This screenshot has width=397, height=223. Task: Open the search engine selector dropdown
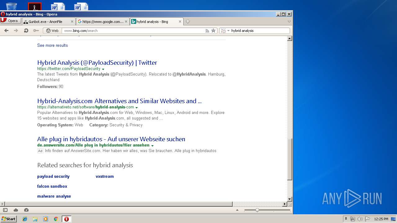click(225, 31)
